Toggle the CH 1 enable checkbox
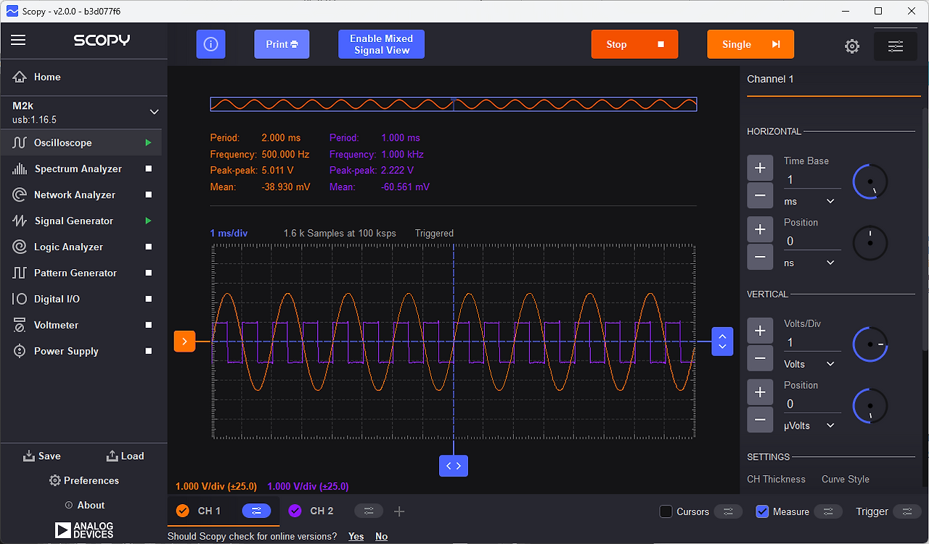This screenshot has height=544, width=929. tap(183, 511)
